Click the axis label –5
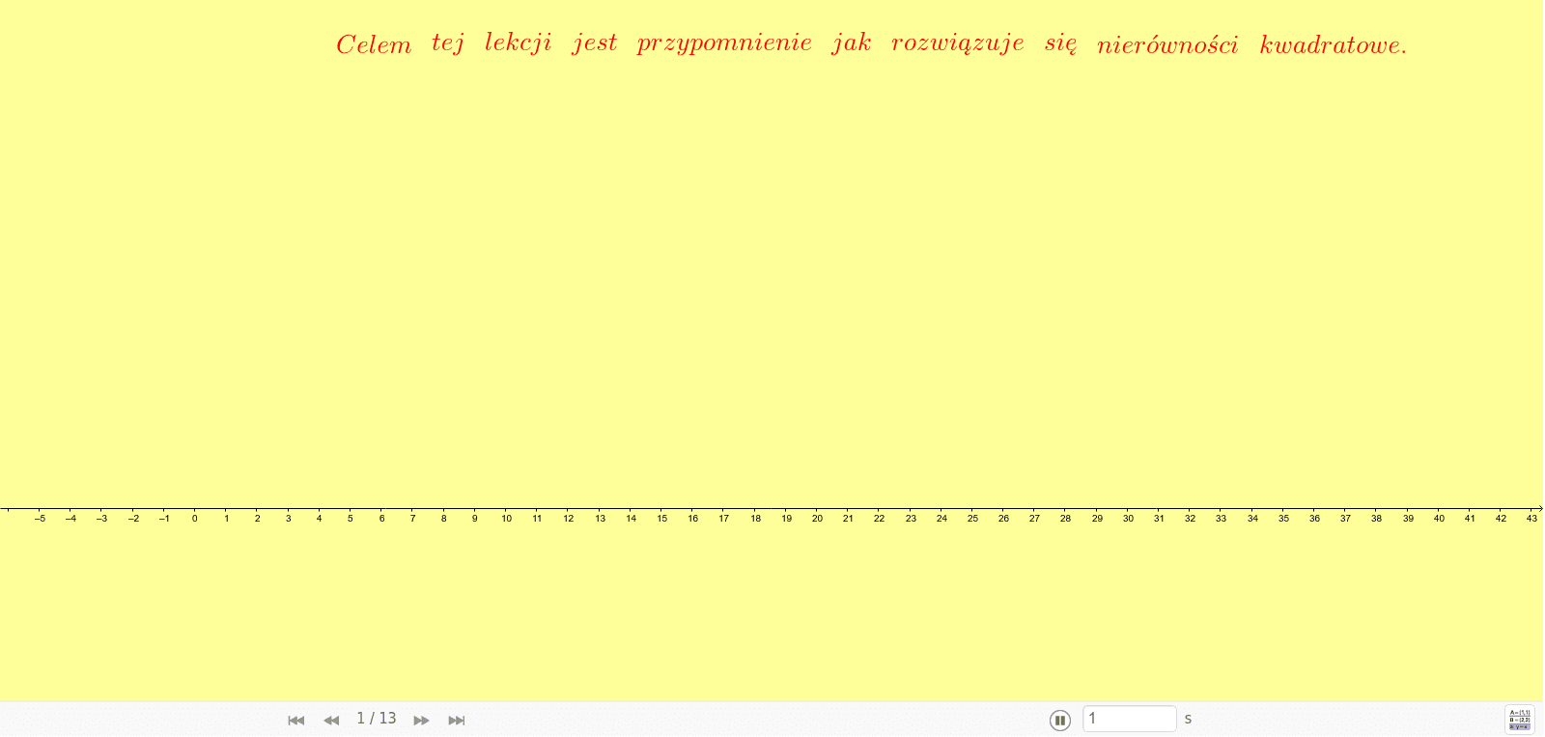1545x737 pixels. pos(40,519)
